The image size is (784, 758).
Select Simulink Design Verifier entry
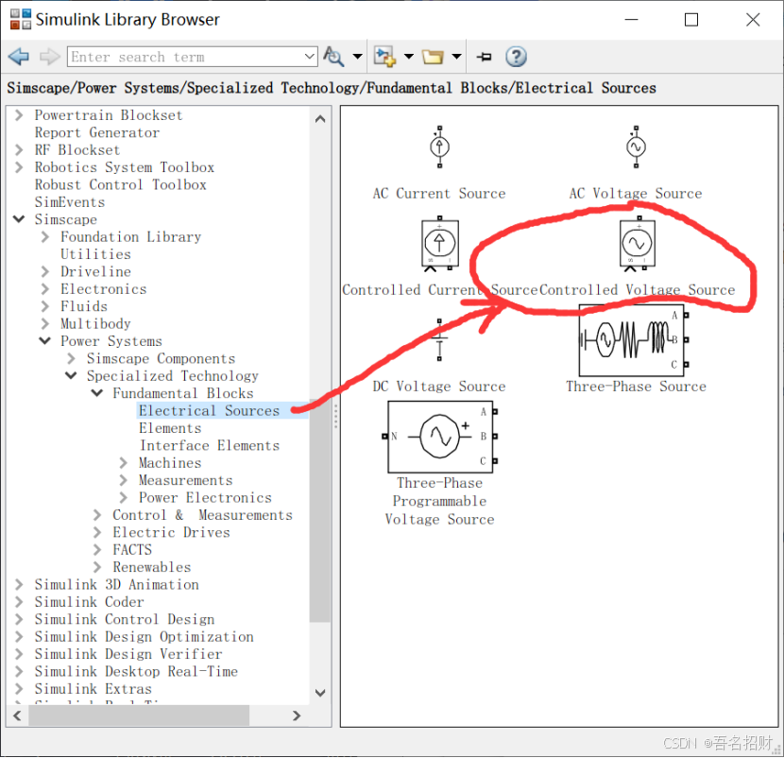point(128,653)
